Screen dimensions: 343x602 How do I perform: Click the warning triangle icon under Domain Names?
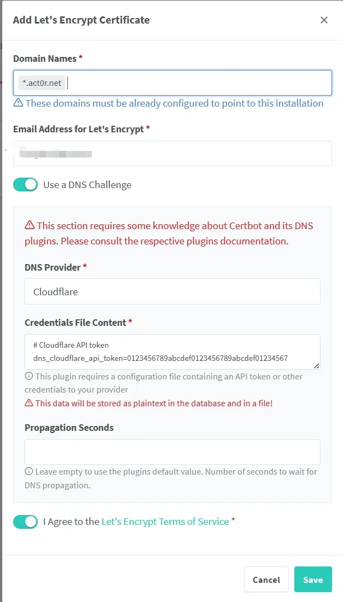pos(18,103)
